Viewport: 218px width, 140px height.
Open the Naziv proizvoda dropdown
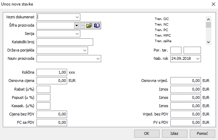97,59
